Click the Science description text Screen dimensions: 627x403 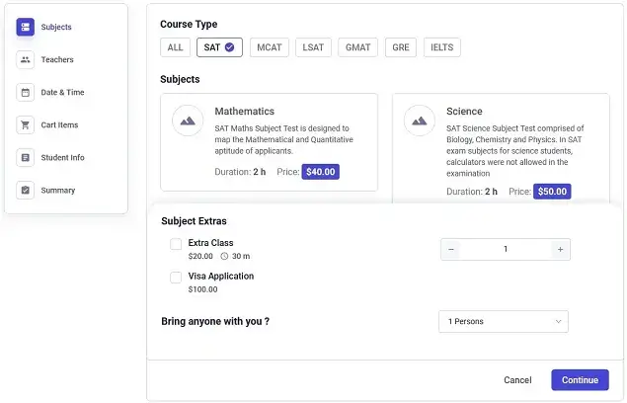click(515, 151)
